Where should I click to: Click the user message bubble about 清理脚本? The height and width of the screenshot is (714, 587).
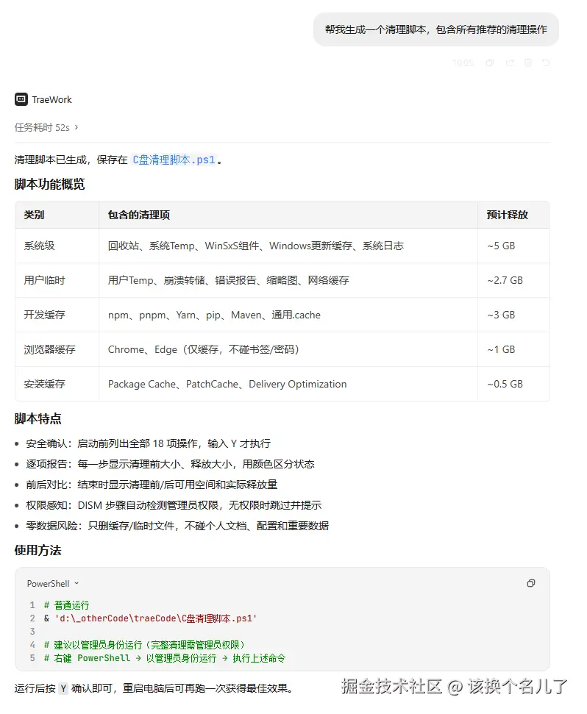coord(435,29)
